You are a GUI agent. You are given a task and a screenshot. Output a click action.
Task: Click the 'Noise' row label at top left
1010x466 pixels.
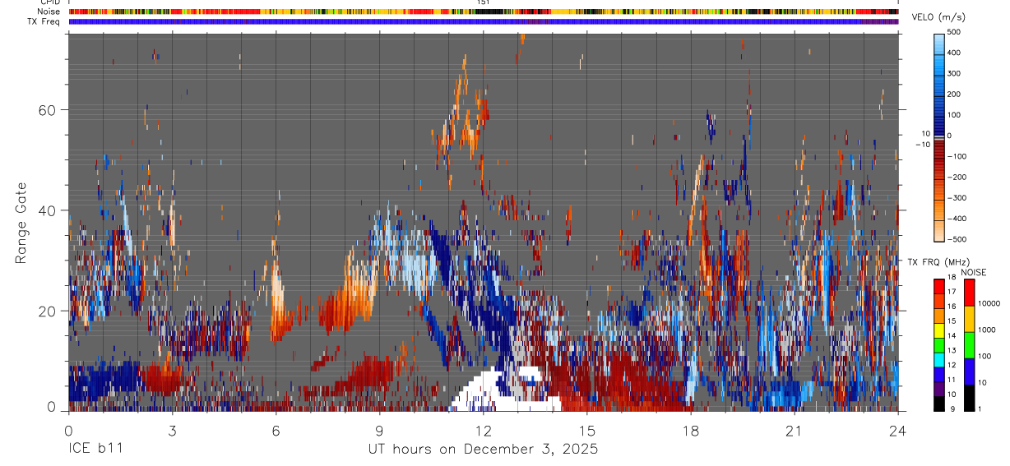[x=49, y=12]
